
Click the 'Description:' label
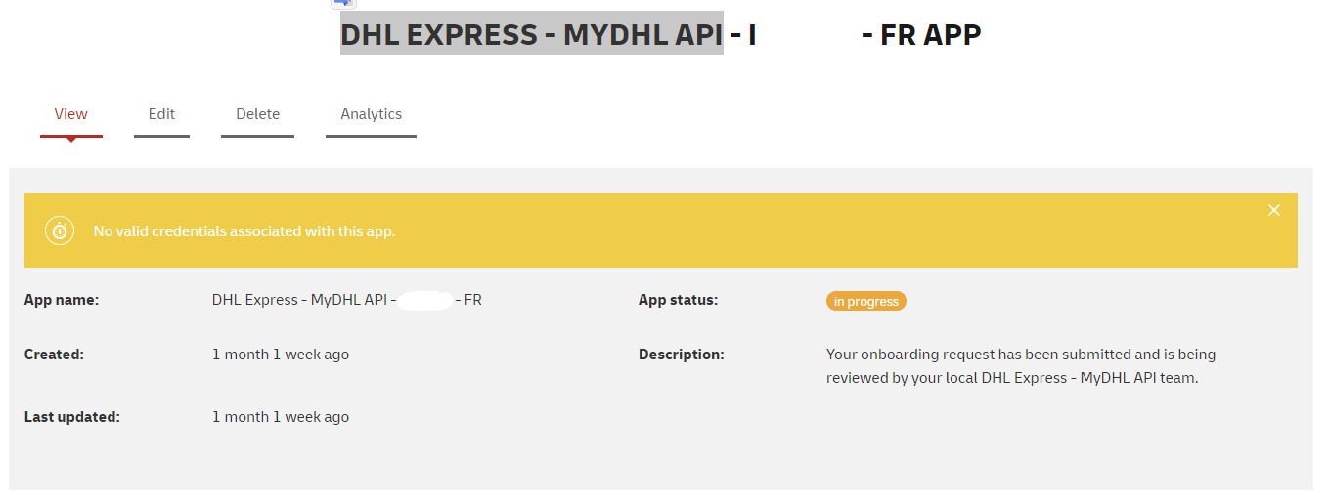[681, 355]
